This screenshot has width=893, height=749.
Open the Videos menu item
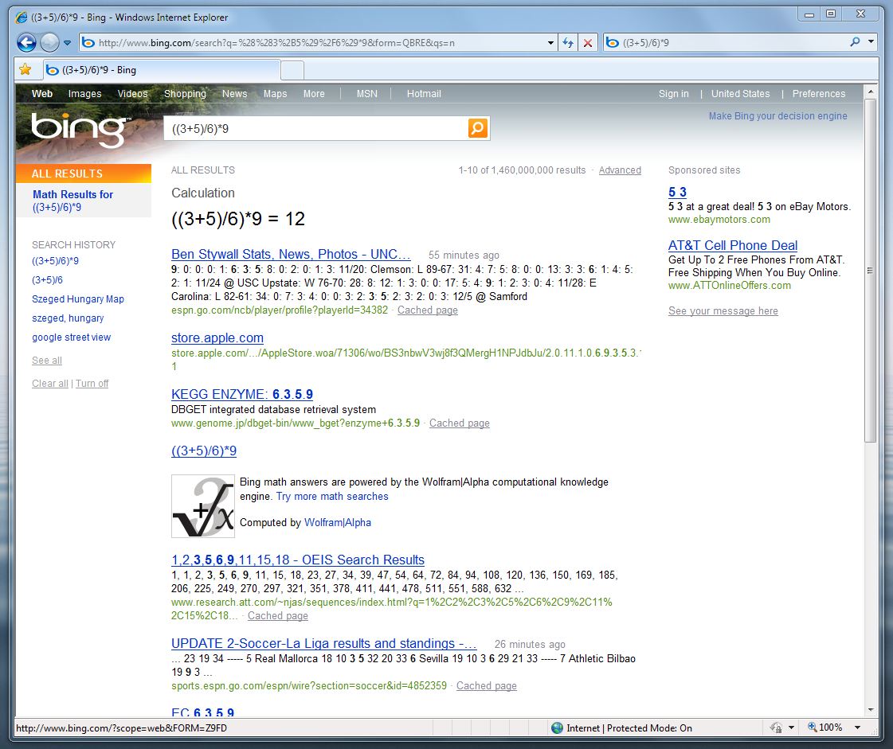[133, 94]
